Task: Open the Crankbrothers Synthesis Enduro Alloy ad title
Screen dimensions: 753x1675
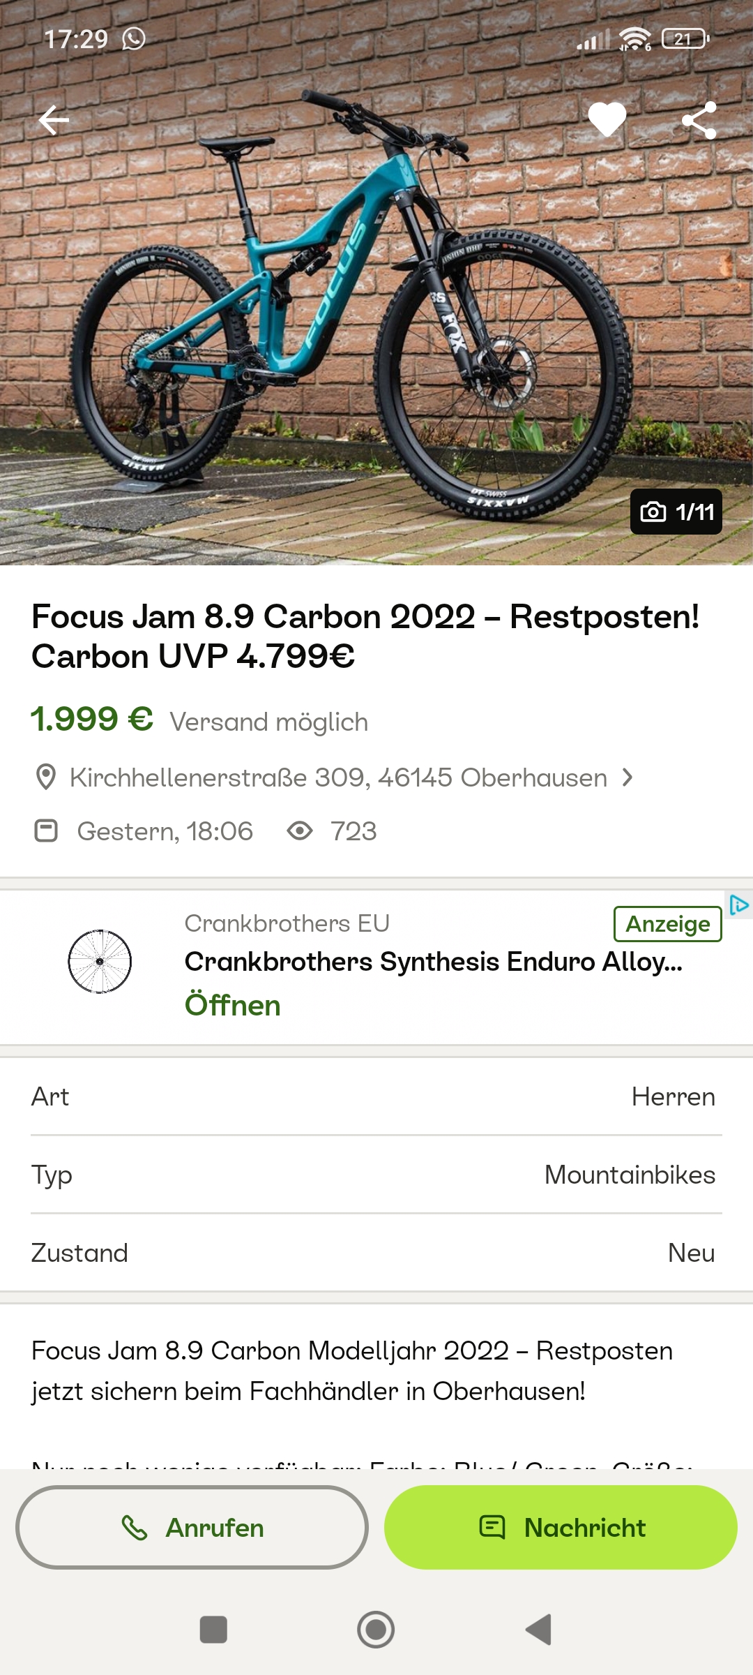Action: click(x=433, y=962)
